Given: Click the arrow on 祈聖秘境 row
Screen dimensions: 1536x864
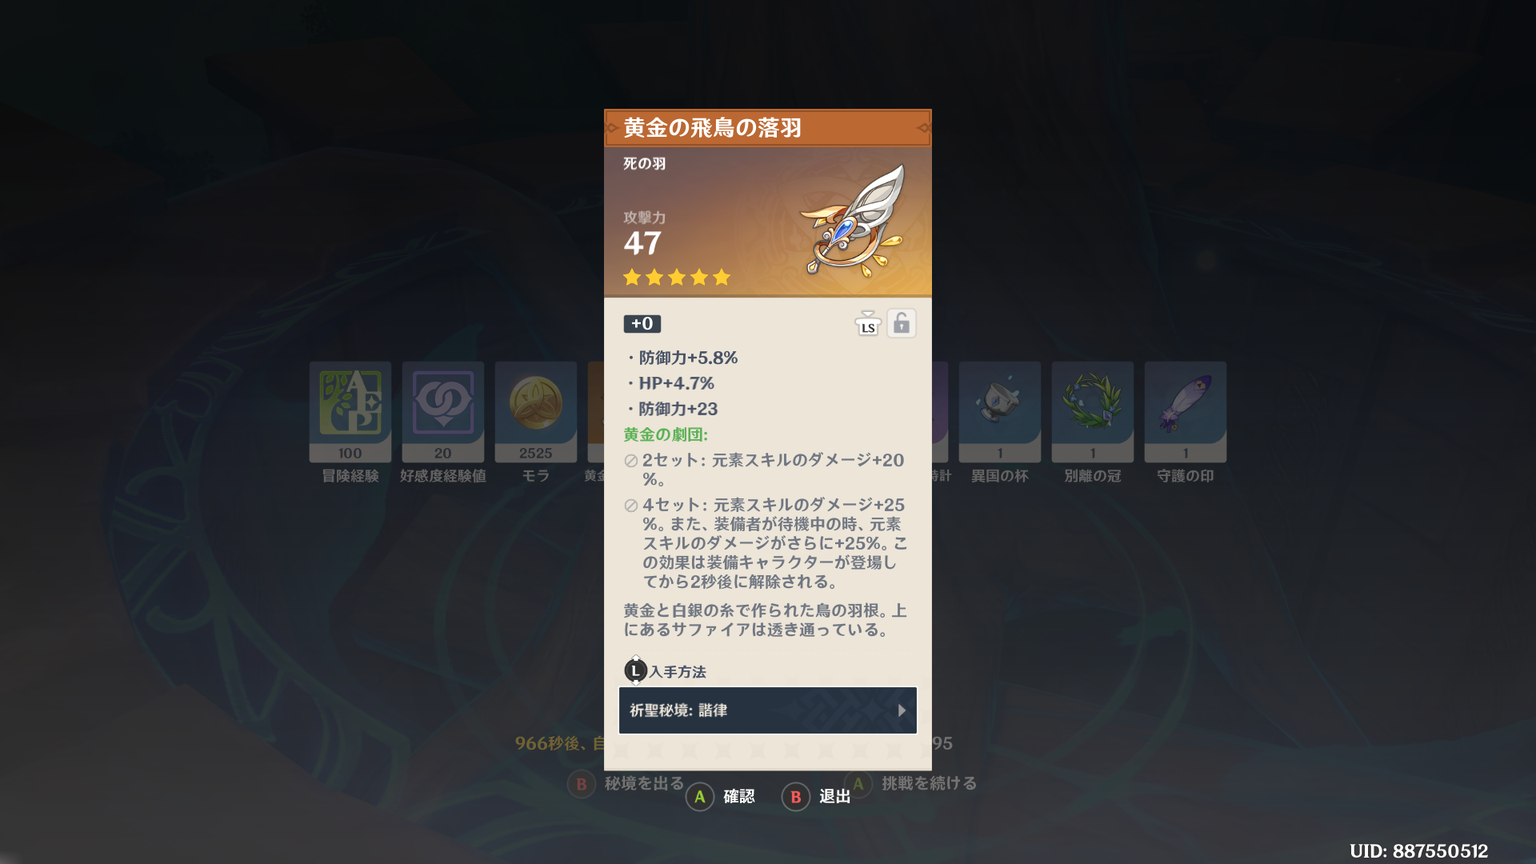Looking at the screenshot, I should pos(902,710).
